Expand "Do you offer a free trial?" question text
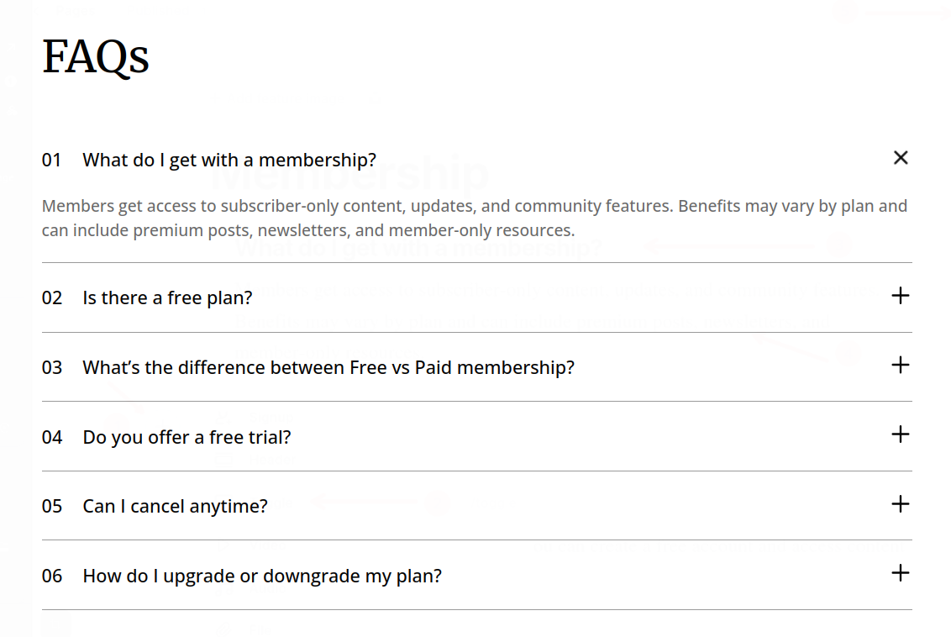 pyautogui.click(x=187, y=437)
